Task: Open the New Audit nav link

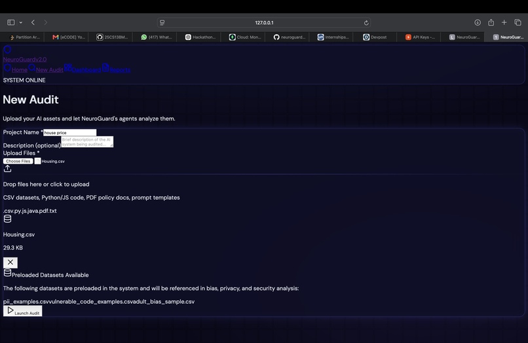Action: pos(50,69)
